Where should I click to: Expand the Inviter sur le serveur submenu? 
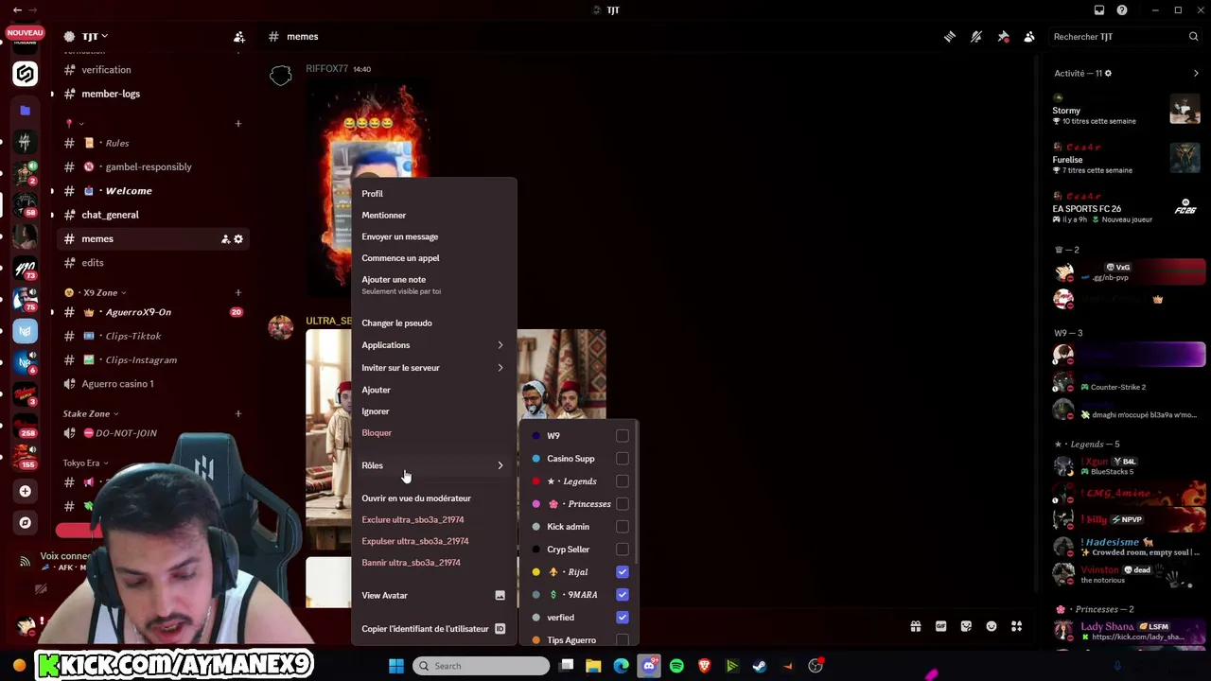click(x=433, y=368)
